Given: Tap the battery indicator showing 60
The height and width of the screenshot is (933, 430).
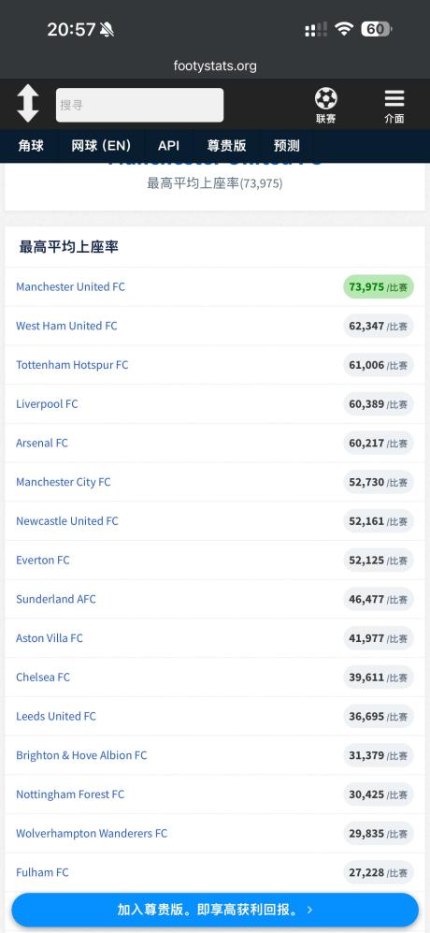Looking at the screenshot, I should tap(376, 29).
